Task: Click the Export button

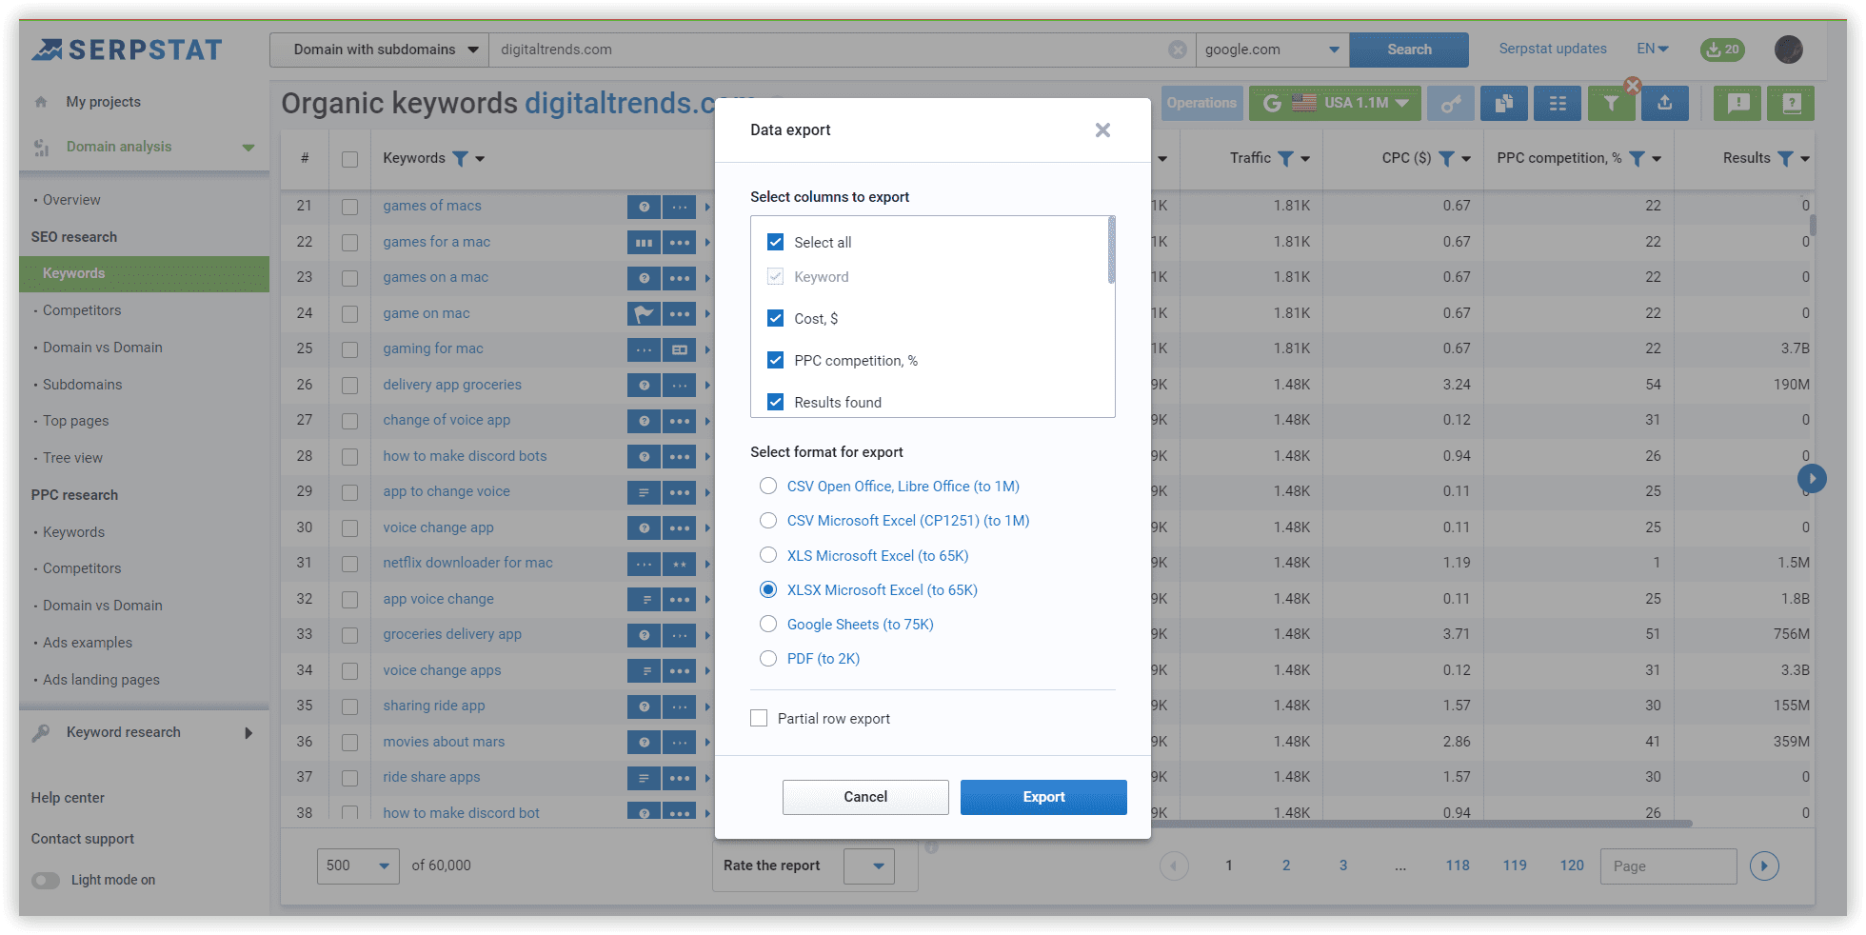Action: [x=1043, y=797]
